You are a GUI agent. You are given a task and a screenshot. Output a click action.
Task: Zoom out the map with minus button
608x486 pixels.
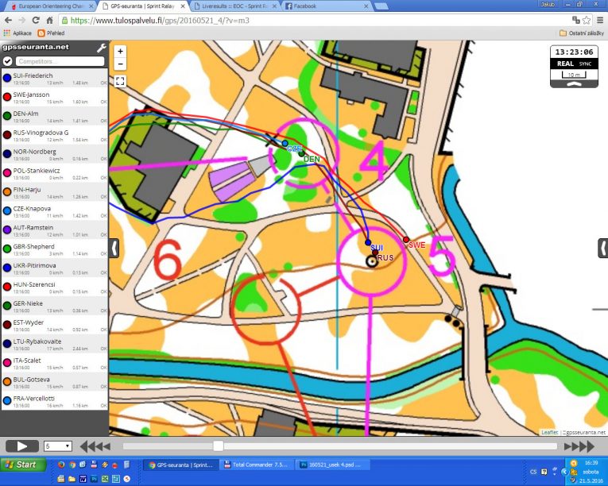(120, 64)
